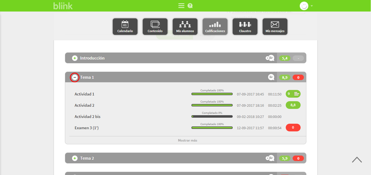The height and width of the screenshot is (175, 371).
Task: Click red 0 grade for Examen 3
Action: click(x=293, y=128)
